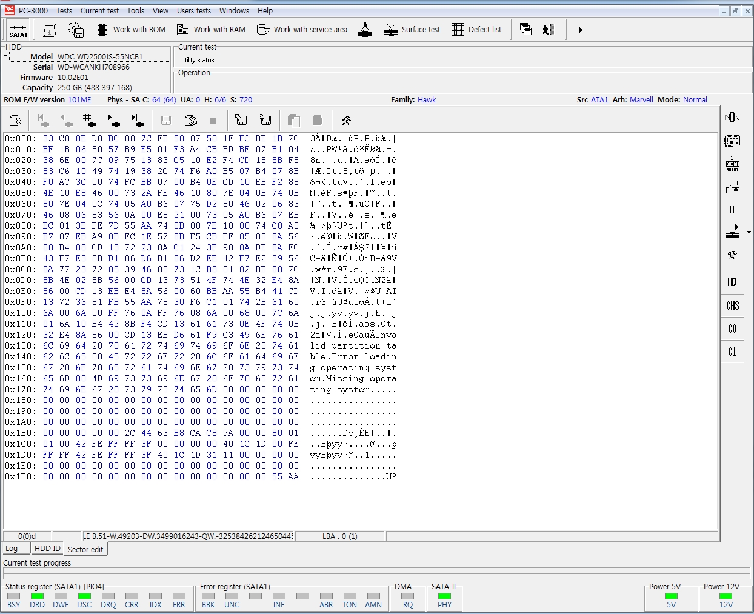Screen dimensions: 754x614
Task: Click the hex row offset 0x1B0
Action: coord(20,433)
